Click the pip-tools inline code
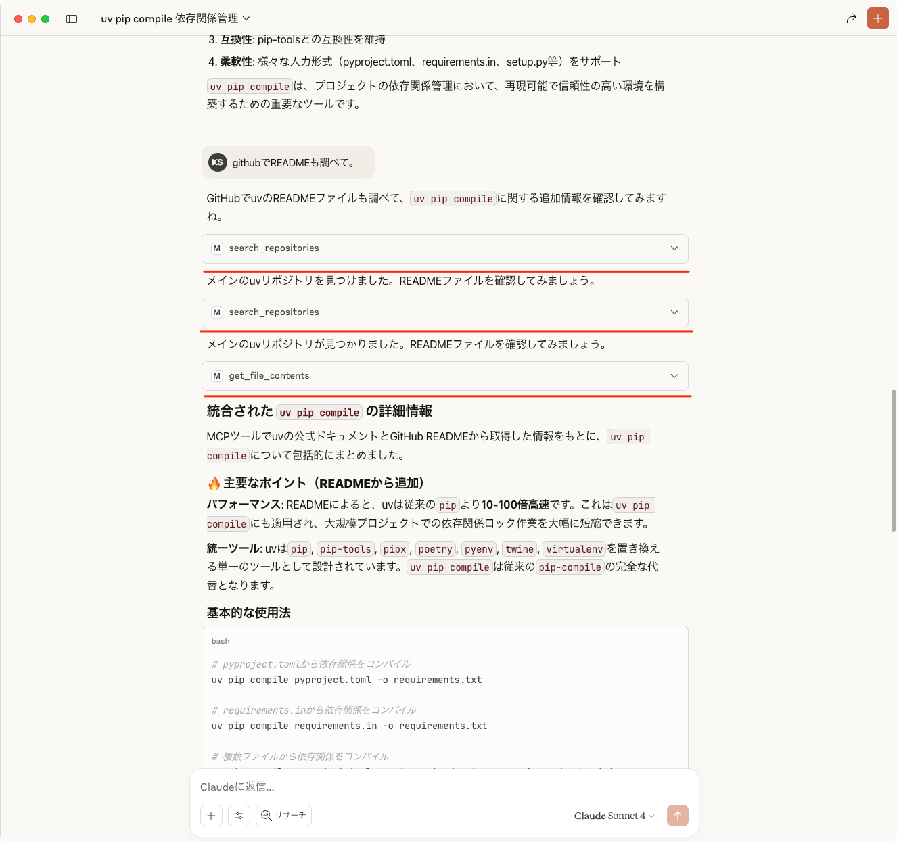 [345, 549]
